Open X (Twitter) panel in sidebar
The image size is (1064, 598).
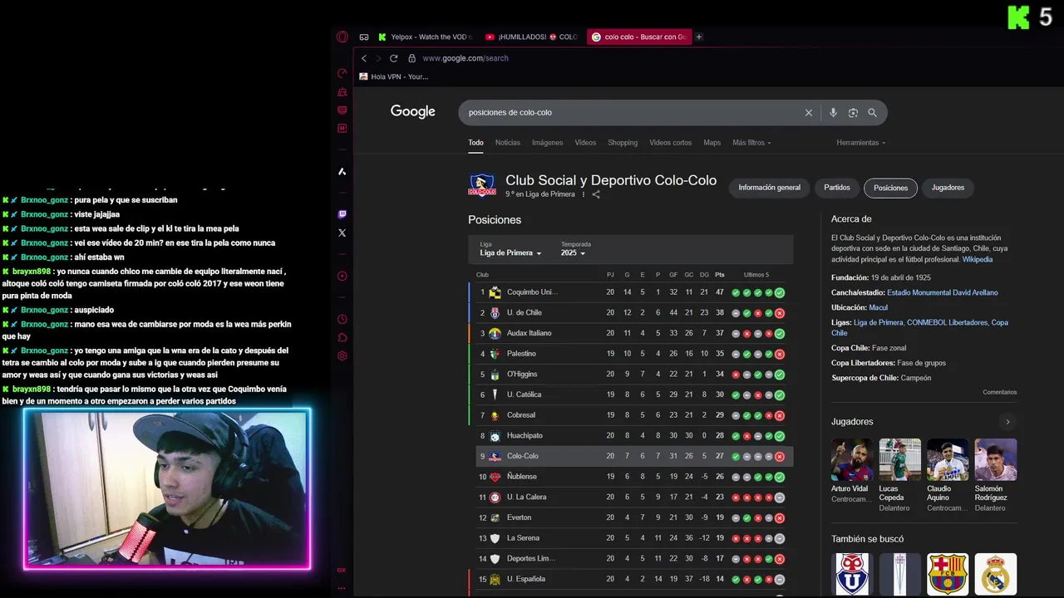point(342,233)
